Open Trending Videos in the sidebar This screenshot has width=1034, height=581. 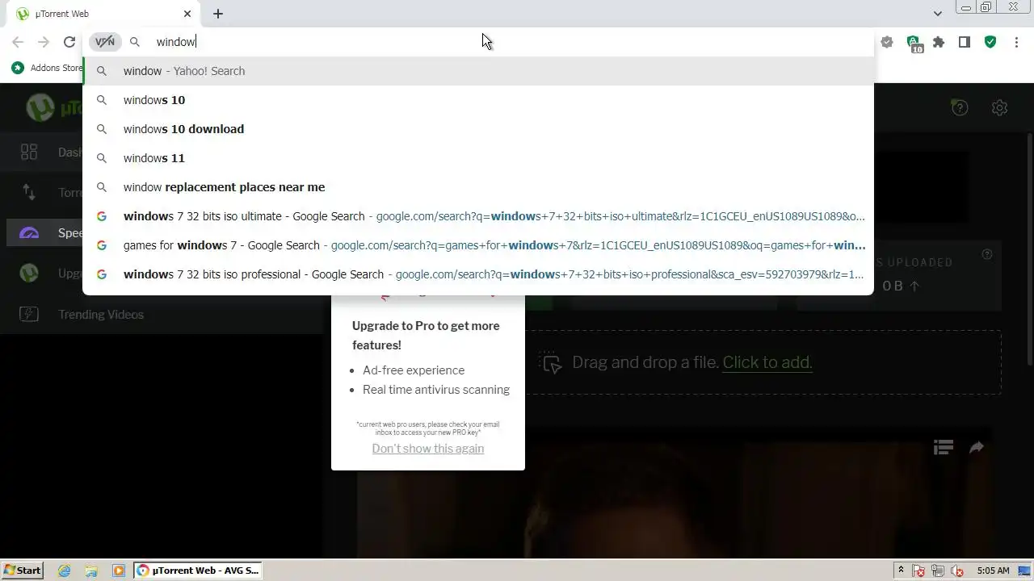point(101,315)
